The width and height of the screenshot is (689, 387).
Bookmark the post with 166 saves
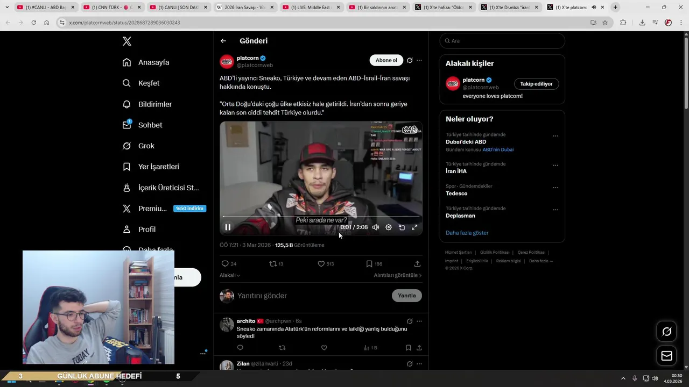pyautogui.click(x=374, y=264)
